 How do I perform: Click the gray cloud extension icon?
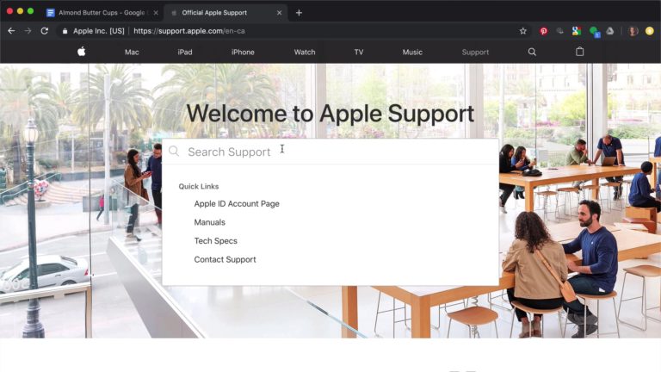pyautogui.click(x=559, y=31)
